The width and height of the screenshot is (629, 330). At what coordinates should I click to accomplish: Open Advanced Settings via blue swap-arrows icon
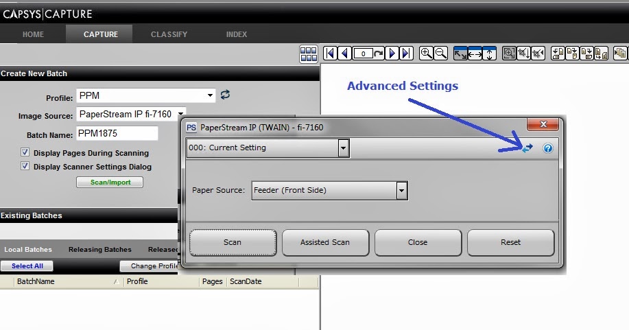(x=527, y=148)
